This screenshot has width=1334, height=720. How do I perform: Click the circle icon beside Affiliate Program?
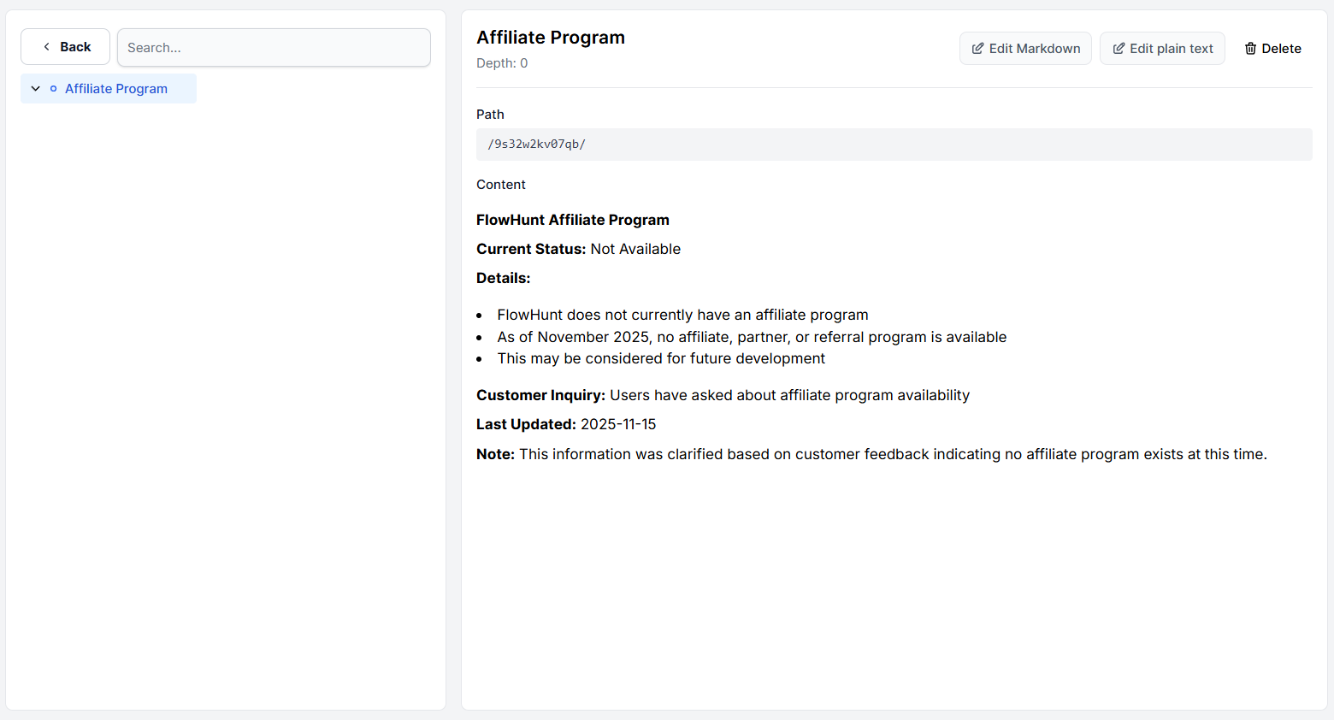[x=54, y=89]
